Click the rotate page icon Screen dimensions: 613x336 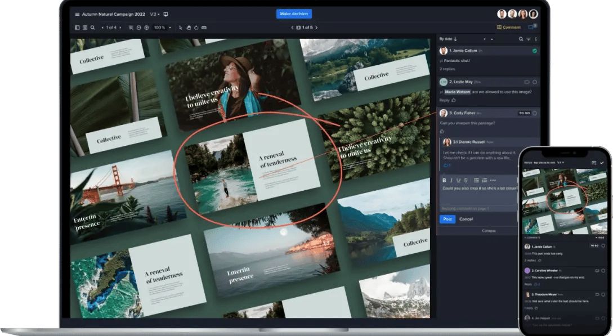tap(196, 28)
